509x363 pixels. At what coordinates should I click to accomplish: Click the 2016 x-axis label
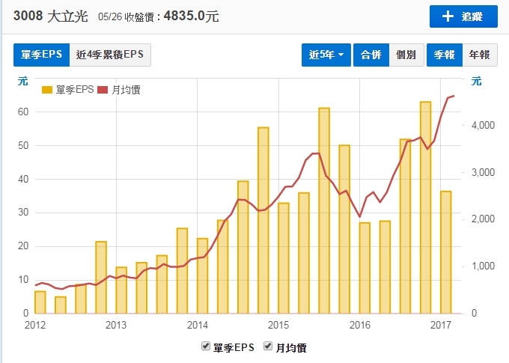(x=360, y=325)
